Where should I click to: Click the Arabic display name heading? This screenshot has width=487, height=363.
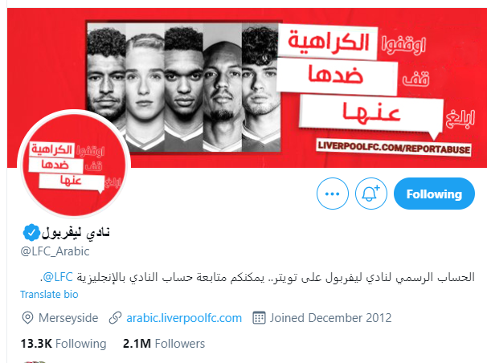point(76,232)
